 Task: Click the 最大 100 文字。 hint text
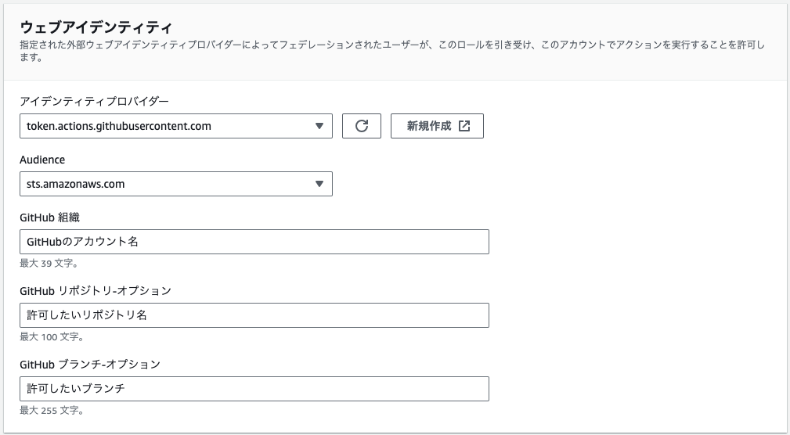click(52, 337)
